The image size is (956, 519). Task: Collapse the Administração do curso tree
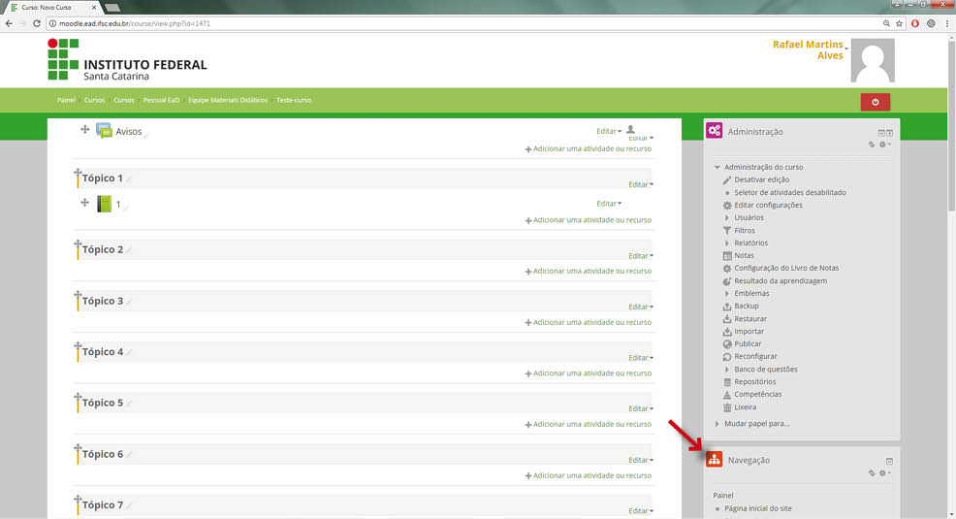(x=717, y=168)
